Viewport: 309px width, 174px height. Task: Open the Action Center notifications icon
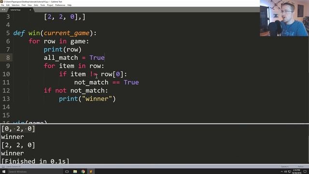(305, 172)
